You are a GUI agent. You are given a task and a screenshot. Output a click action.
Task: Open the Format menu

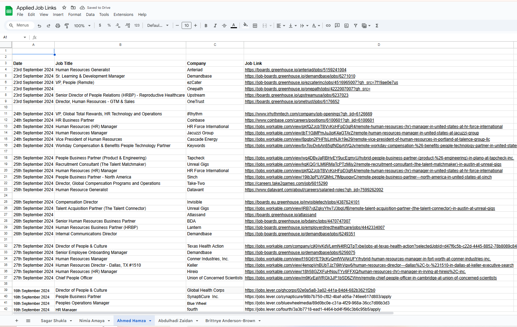75,14
